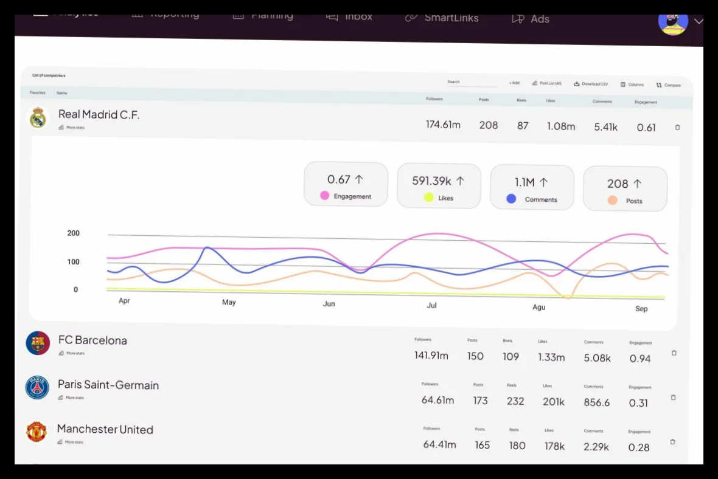This screenshot has height=479, width=718.
Task: Delete Real Madrid C.F. from competitors list
Action: [x=678, y=127]
